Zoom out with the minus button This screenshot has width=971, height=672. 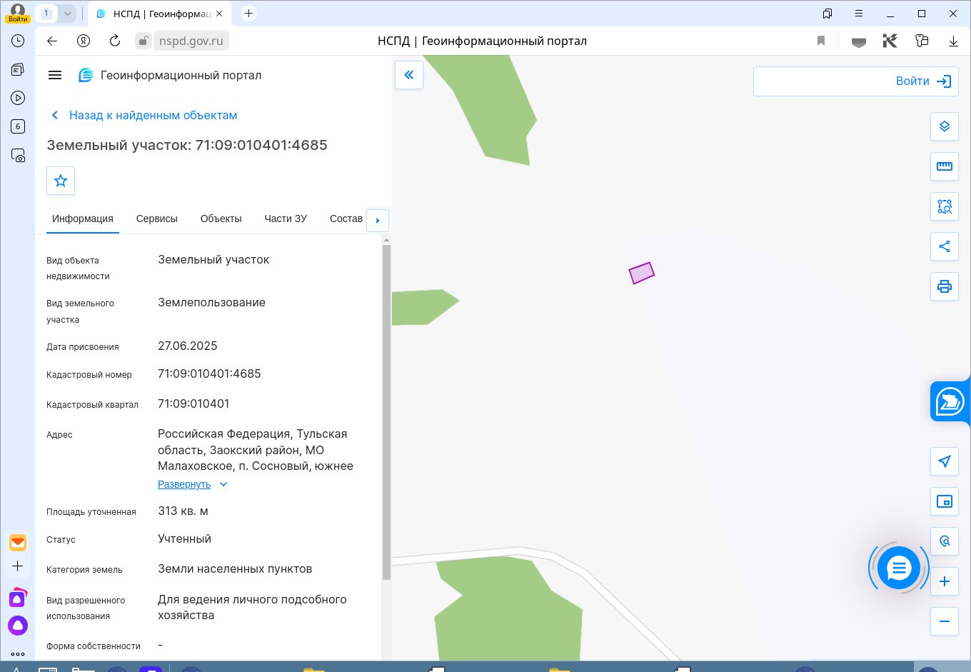(944, 621)
